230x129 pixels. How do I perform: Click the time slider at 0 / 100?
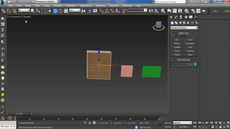19,114
